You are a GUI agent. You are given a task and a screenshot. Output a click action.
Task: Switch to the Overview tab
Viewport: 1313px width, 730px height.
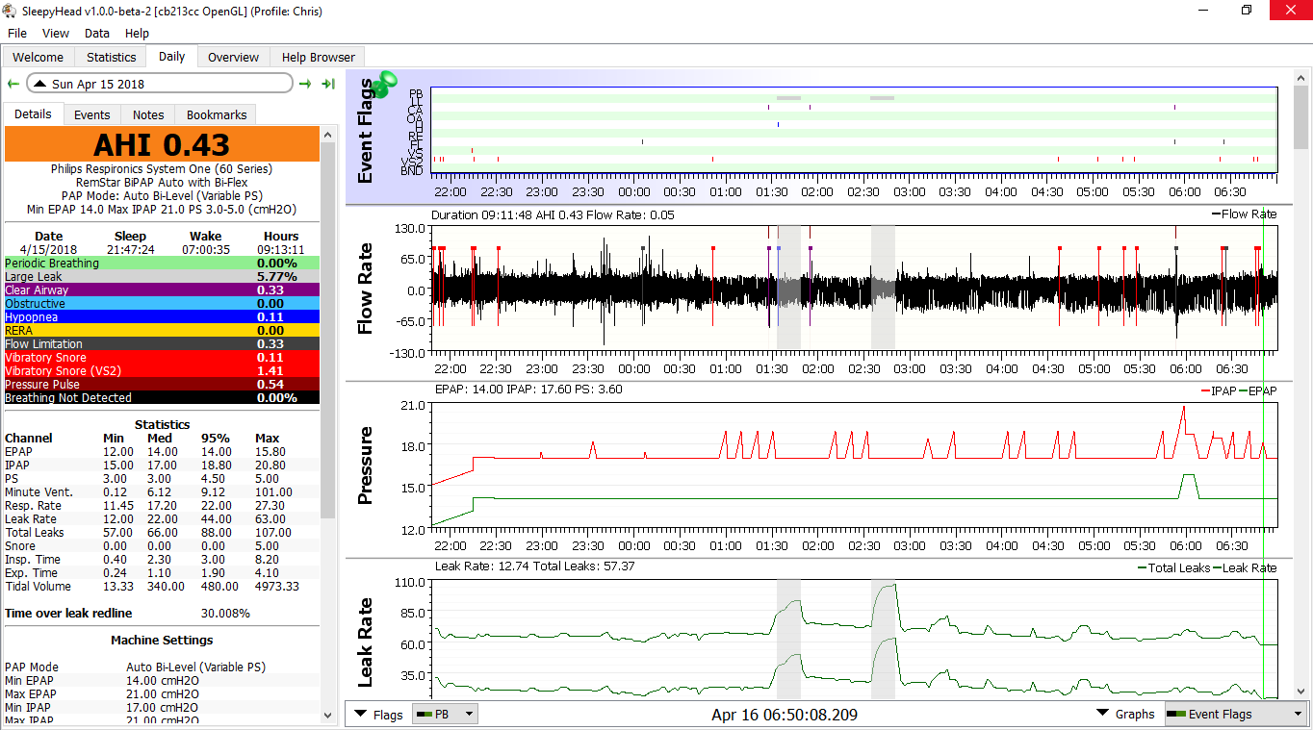(x=234, y=57)
